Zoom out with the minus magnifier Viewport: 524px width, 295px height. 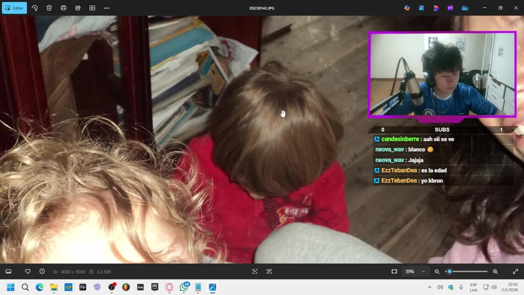437,271
